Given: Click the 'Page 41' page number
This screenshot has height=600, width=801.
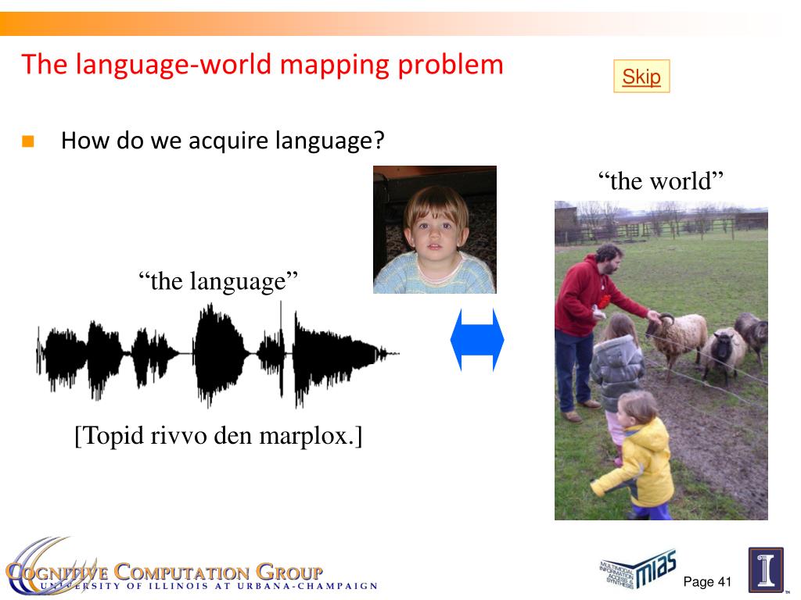Looking at the screenshot, I should [707, 581].
